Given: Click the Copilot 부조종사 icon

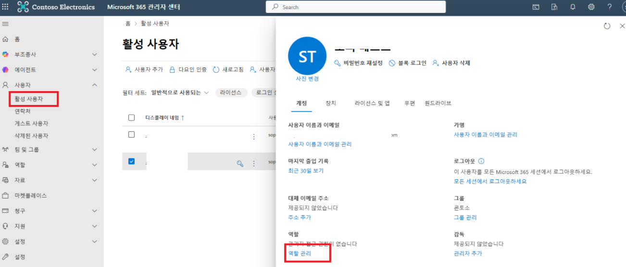Looking at the screenshot, I should [x=5, y=55].
